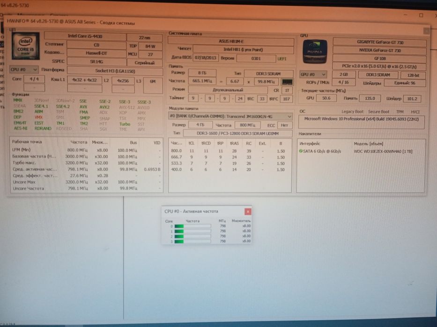Click the Турбо макс. operating point row
This screenshot has width=437, height=327.
86,163
